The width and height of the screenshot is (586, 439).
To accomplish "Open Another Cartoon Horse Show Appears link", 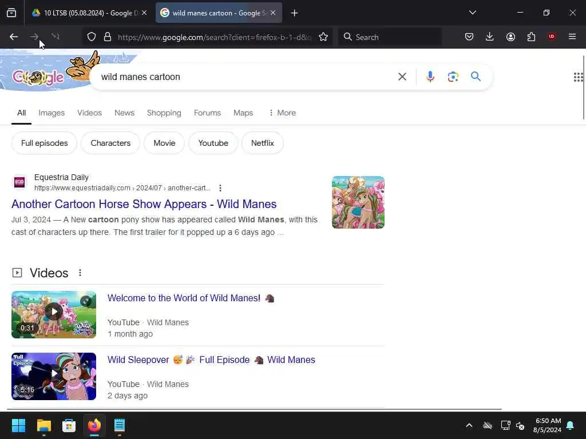I will (x=144, y=204).
